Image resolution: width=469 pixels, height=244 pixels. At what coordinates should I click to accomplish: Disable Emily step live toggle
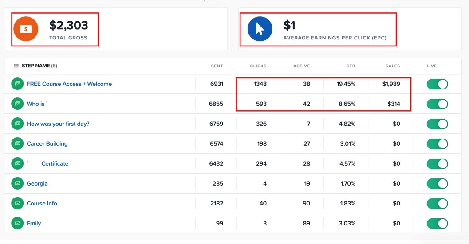(437, 223)
